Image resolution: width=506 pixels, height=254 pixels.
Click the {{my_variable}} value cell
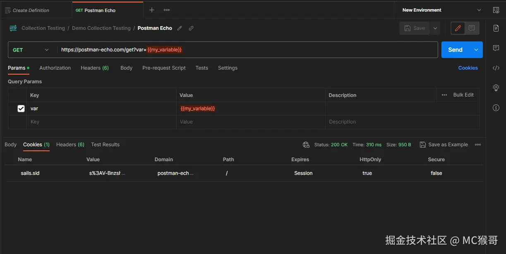[250, 109]
